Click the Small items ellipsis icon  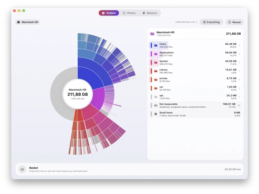coord(156,114)
